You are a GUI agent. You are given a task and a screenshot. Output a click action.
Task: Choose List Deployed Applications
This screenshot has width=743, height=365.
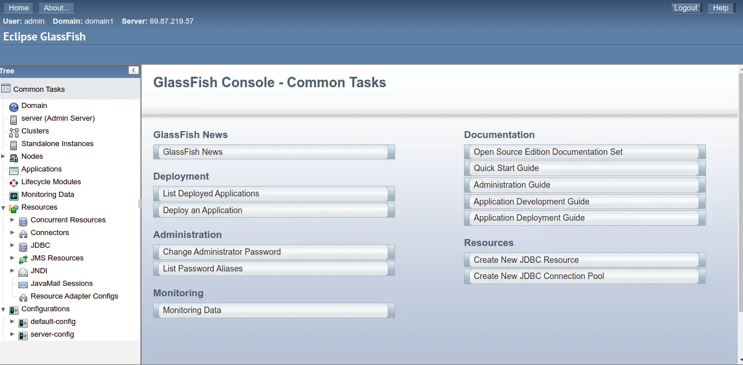tap(274, 193)
